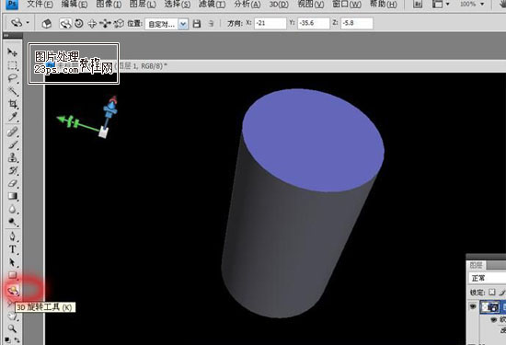Toggle lock transparent pixels checkbox
Viewport: 506px width, 345px height.
(491, 292)
